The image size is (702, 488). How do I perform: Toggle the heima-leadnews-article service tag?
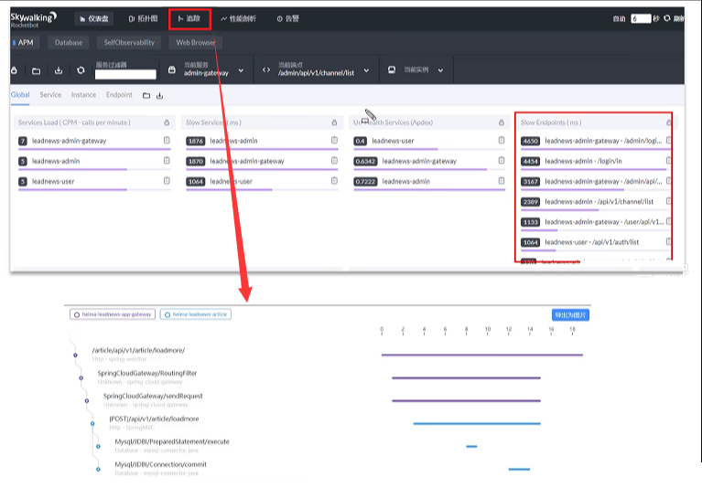click(x=196, y=314)
